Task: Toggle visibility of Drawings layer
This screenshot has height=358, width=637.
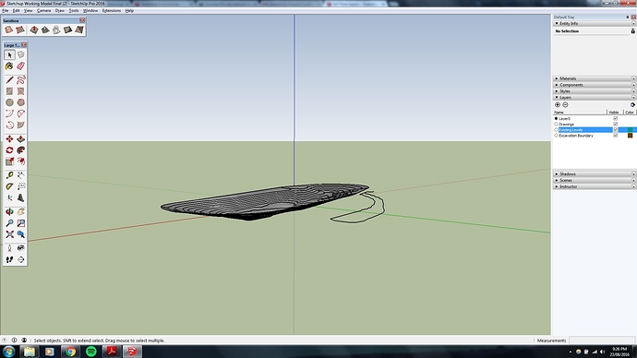Action: click(x=616, y=125)
